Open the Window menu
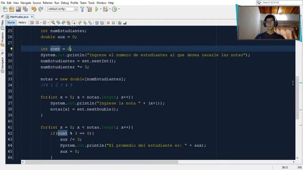Screen dimensions: 303x170 (101, 3)
